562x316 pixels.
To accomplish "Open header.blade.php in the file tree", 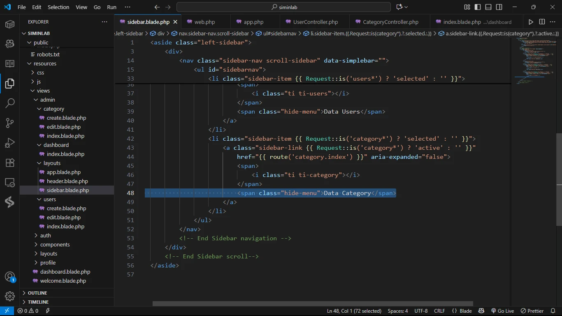I will coord(67,181).
